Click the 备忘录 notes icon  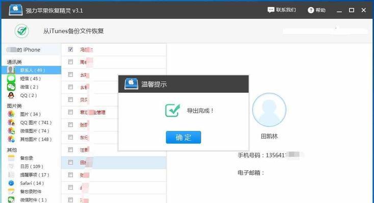click(11, 158)
